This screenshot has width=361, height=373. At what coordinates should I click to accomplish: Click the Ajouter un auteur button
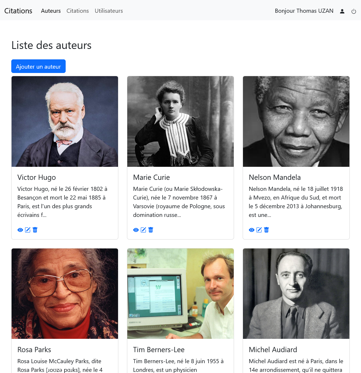tap(38, 66)
